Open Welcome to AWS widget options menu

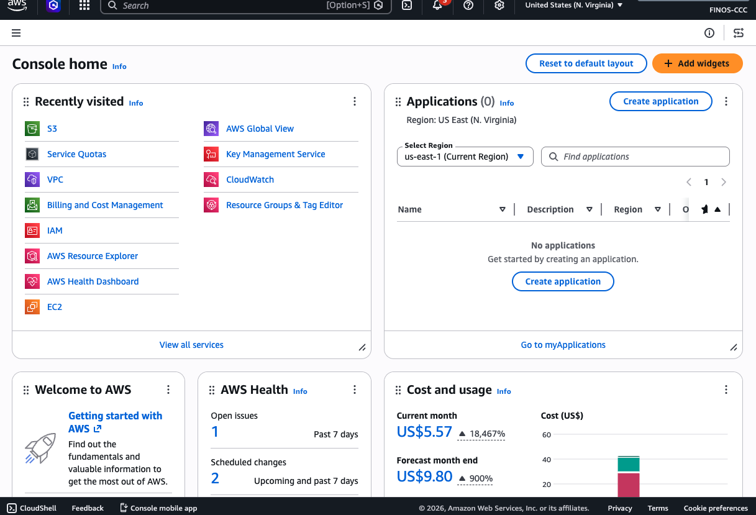tap(168, 390)
